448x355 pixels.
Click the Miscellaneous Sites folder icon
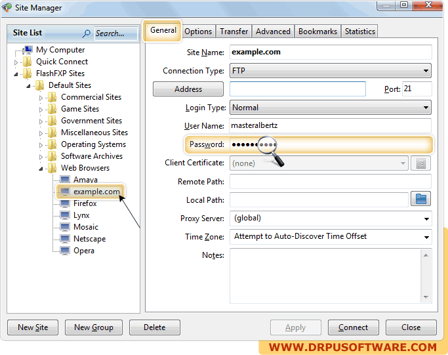pyautogui.click(x=52, y=133)
